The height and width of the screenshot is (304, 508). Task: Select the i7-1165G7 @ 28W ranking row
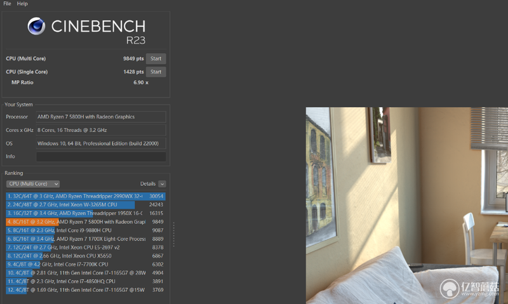pyautogui.click(x=86, y=273)
